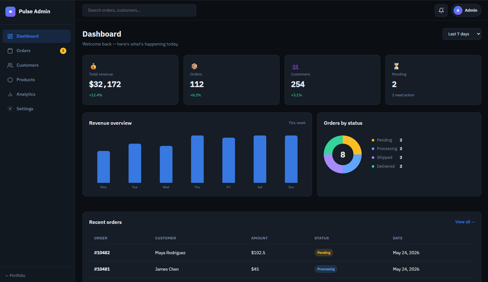Expand the Last 7 days dropdown
The height and width of the screenshot is (282, 488).
coord(462,34)
